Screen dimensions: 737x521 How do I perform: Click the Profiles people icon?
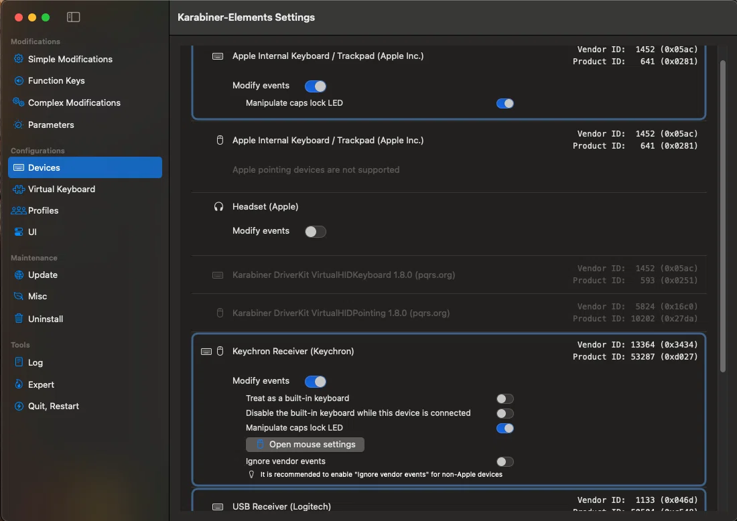[18, 210]
